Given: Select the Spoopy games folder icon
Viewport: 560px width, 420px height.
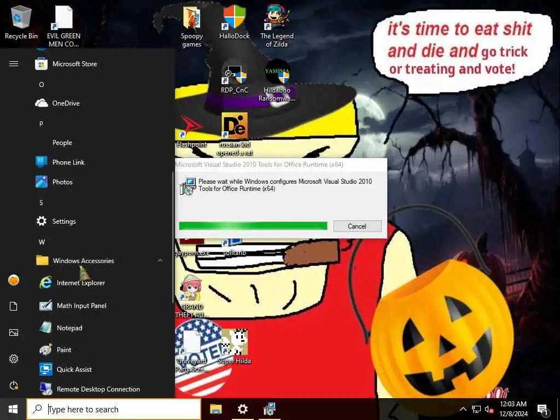Looking at the screenshot, I should click(x=192, y=27).
